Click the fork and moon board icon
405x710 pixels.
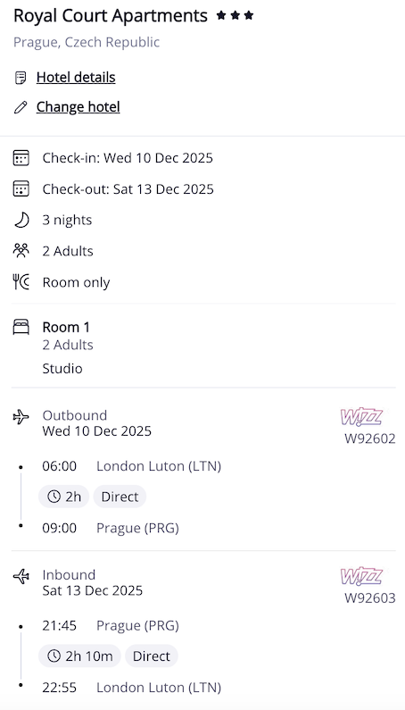click(x=21, y=282)
